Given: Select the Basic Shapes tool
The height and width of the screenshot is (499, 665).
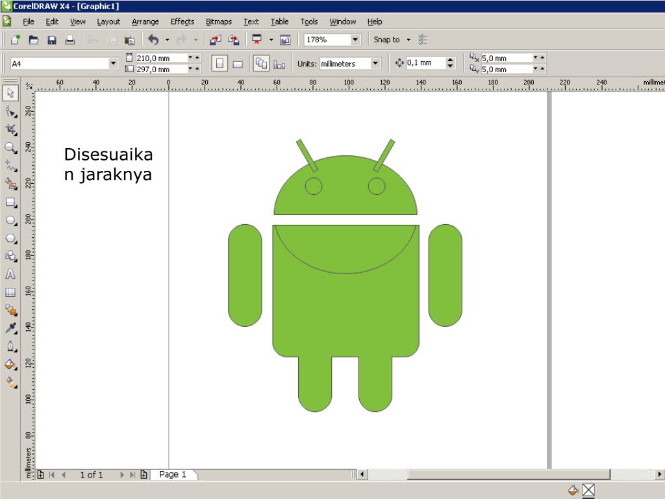Looking at the screenshot, I should (x=10, y=256).
